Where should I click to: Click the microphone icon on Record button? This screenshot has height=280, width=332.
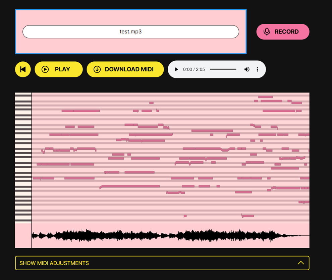pyautogui.click(x=267, y=32)
